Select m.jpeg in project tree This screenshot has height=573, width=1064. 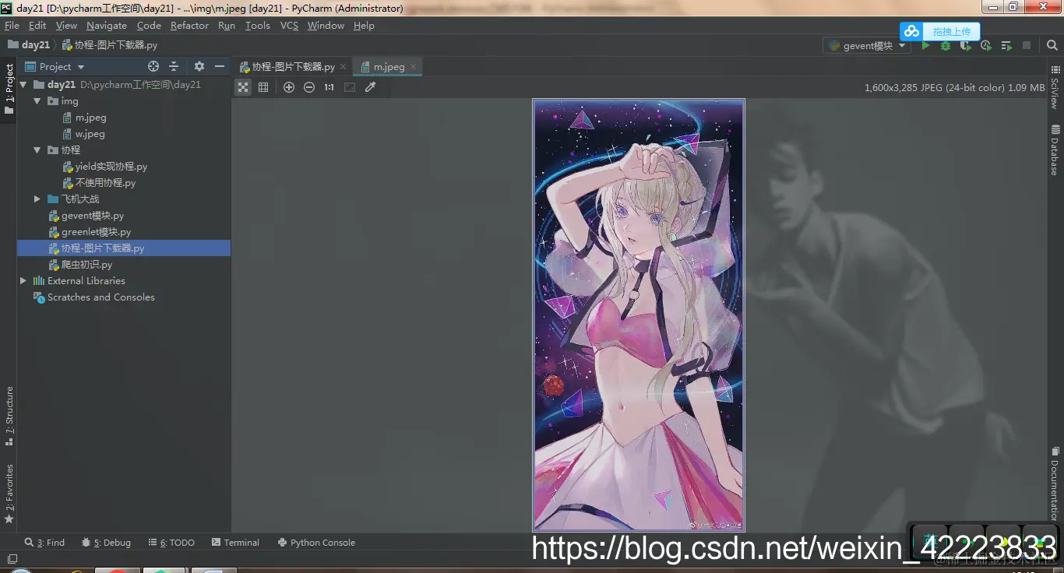coord(90,118)
